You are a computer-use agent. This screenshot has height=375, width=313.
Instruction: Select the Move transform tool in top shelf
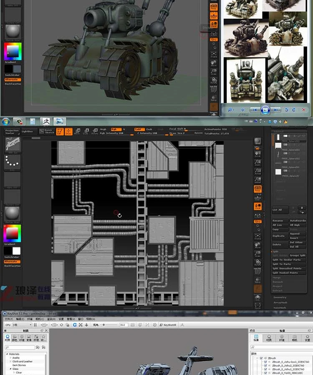click(77, 131)
